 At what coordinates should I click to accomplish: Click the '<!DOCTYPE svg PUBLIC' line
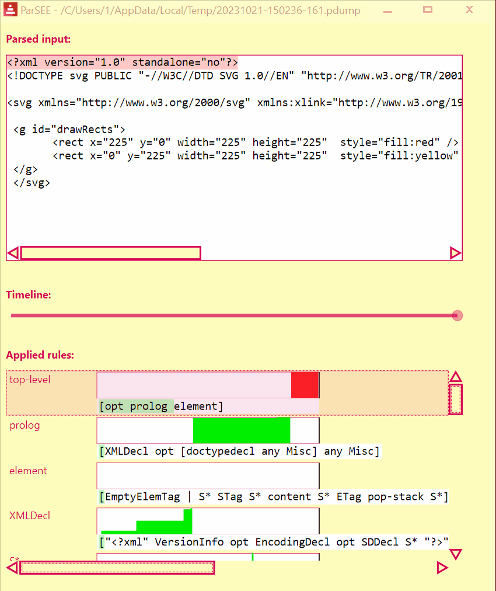(235, 76)
